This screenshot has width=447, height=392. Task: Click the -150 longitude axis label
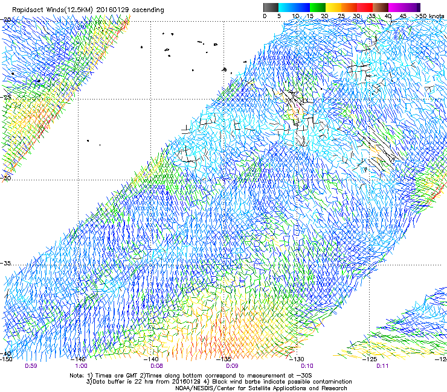click(6, 359)
